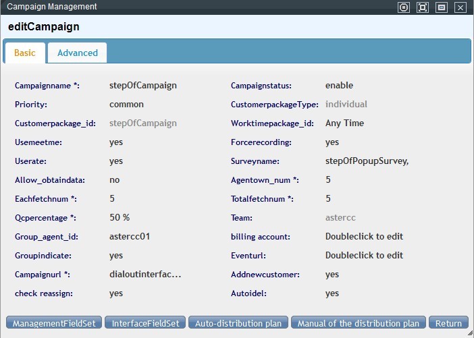Toggle the Forcerecording yes value
Screen dimensions: 474x338
332,142
